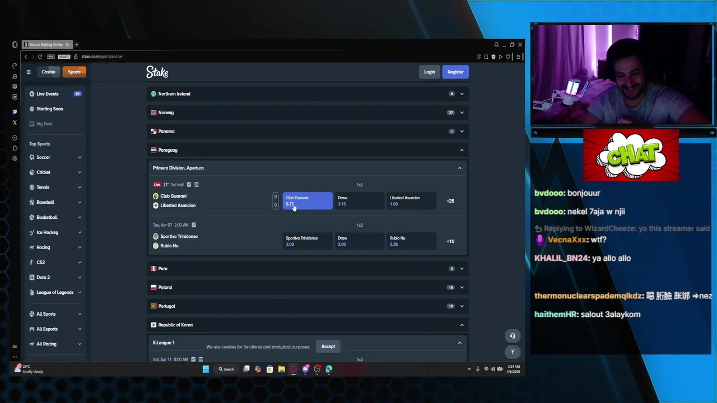
Task: Select Rubio Nu odds 3.25
Action: (411, 241)
